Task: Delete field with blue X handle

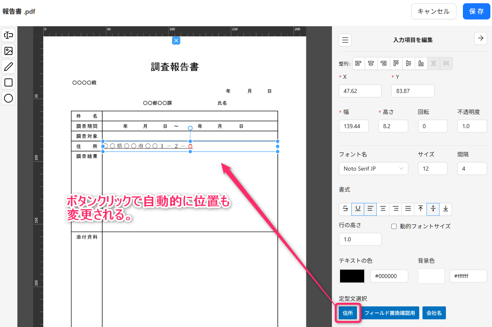Action: tap(176, 40)
